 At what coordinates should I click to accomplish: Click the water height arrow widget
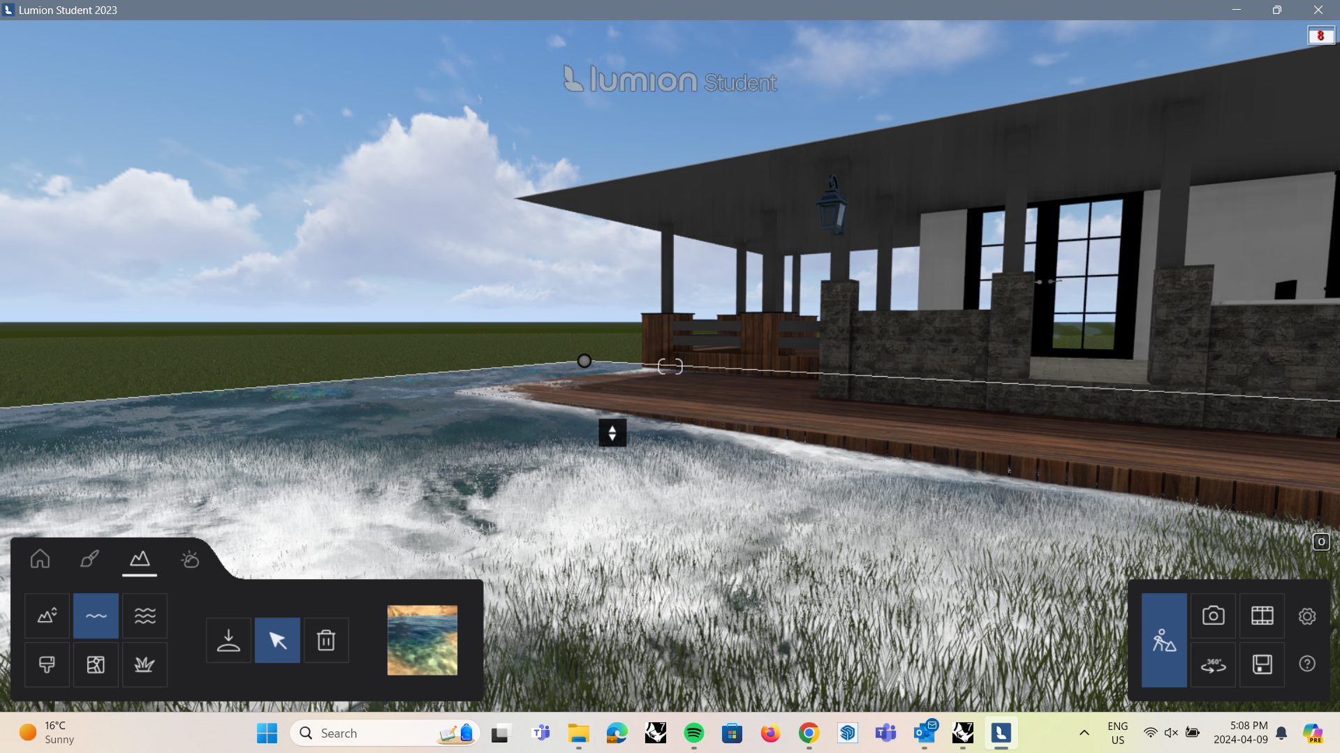pos(612,433)
